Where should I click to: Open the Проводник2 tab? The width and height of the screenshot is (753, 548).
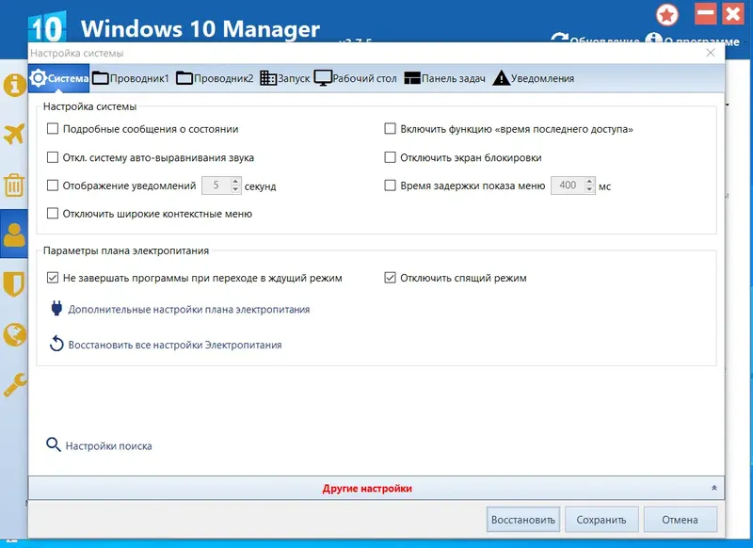[x=215, y=78]
